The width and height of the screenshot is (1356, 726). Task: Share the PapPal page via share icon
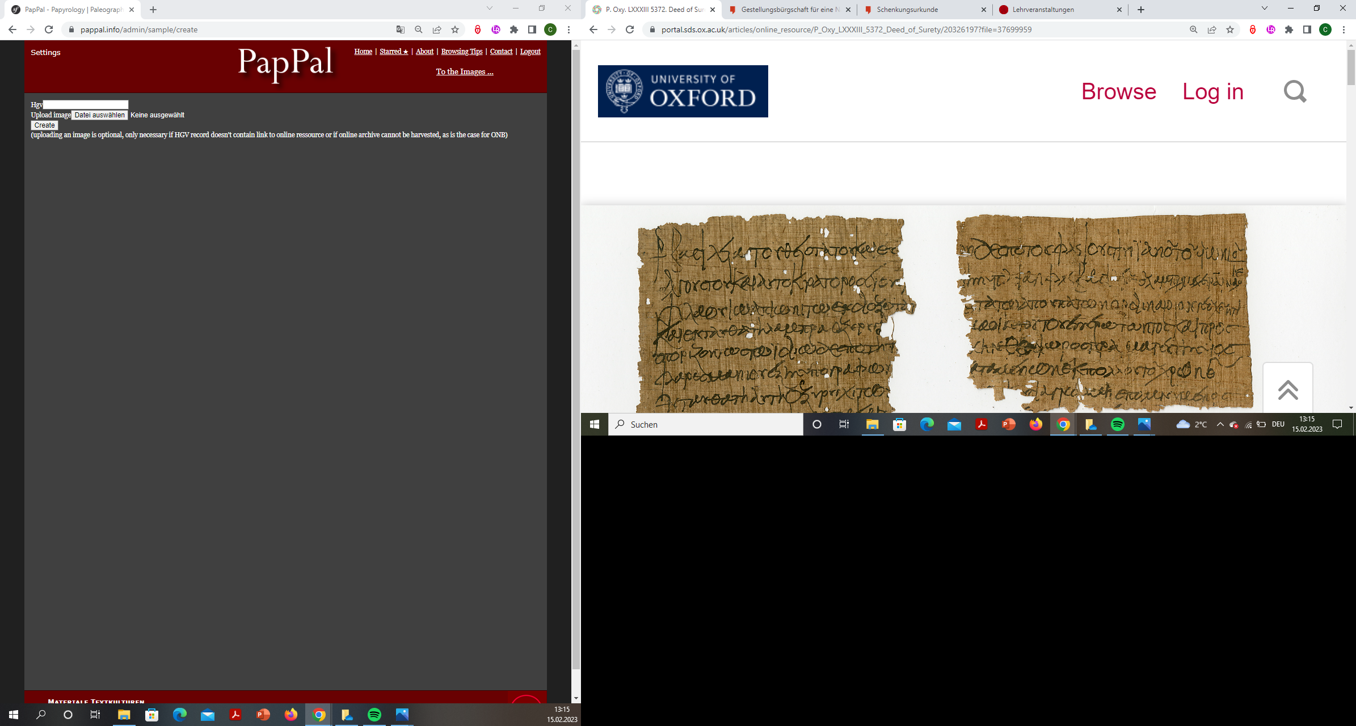[x=437, y=29]
